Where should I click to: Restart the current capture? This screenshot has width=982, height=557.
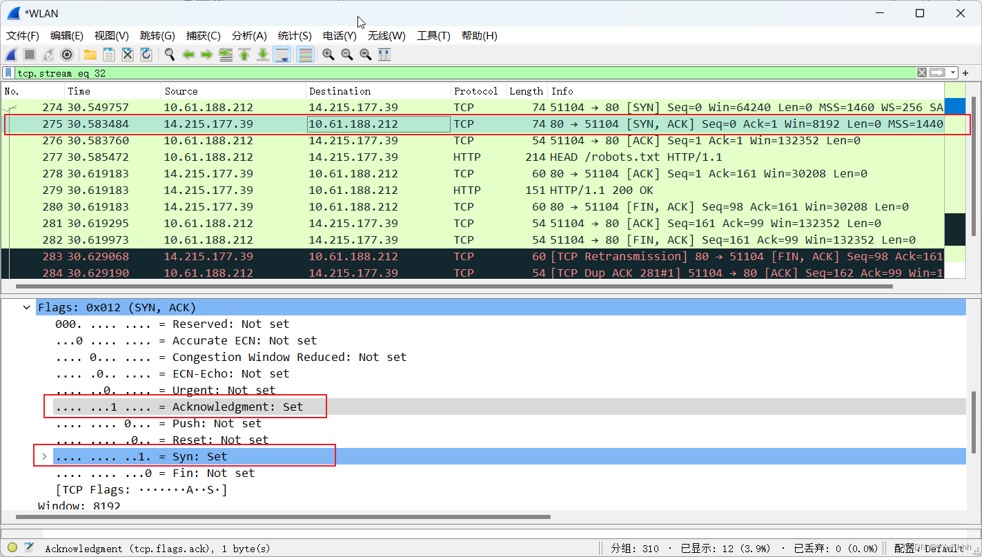coord(48,55)
